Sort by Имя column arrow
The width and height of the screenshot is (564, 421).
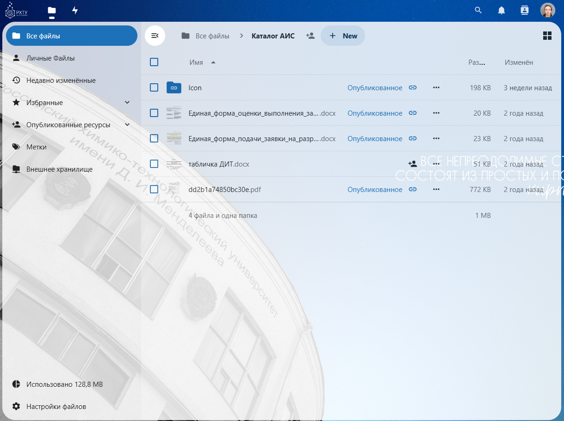pos(213,62)
